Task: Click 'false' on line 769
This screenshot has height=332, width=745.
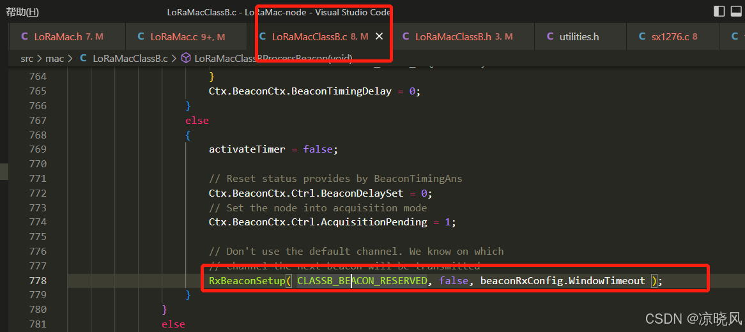Action: [318, 149]
